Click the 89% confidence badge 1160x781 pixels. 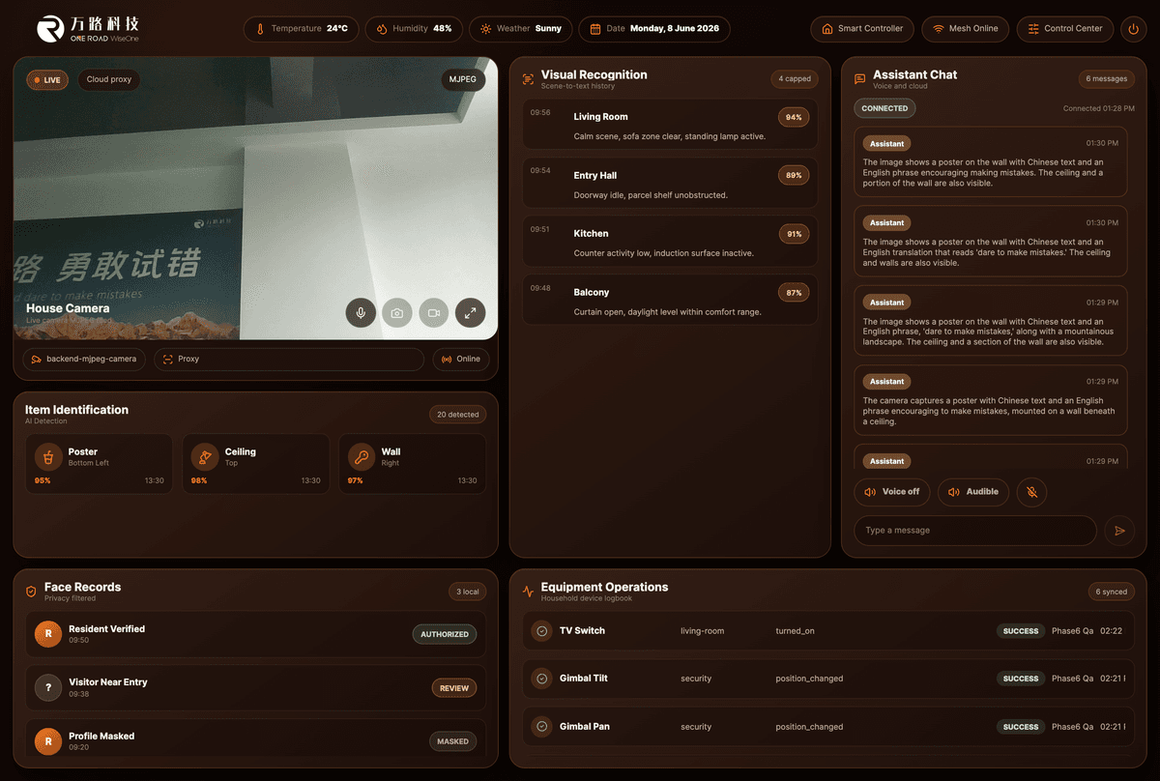coord(794,176)
